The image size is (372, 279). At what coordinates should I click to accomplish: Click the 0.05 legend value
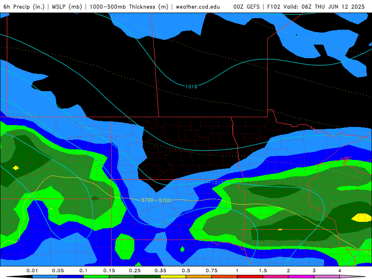58,271
